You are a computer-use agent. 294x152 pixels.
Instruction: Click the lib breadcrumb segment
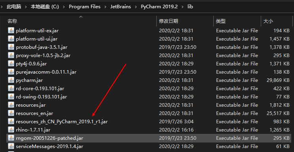190,7
